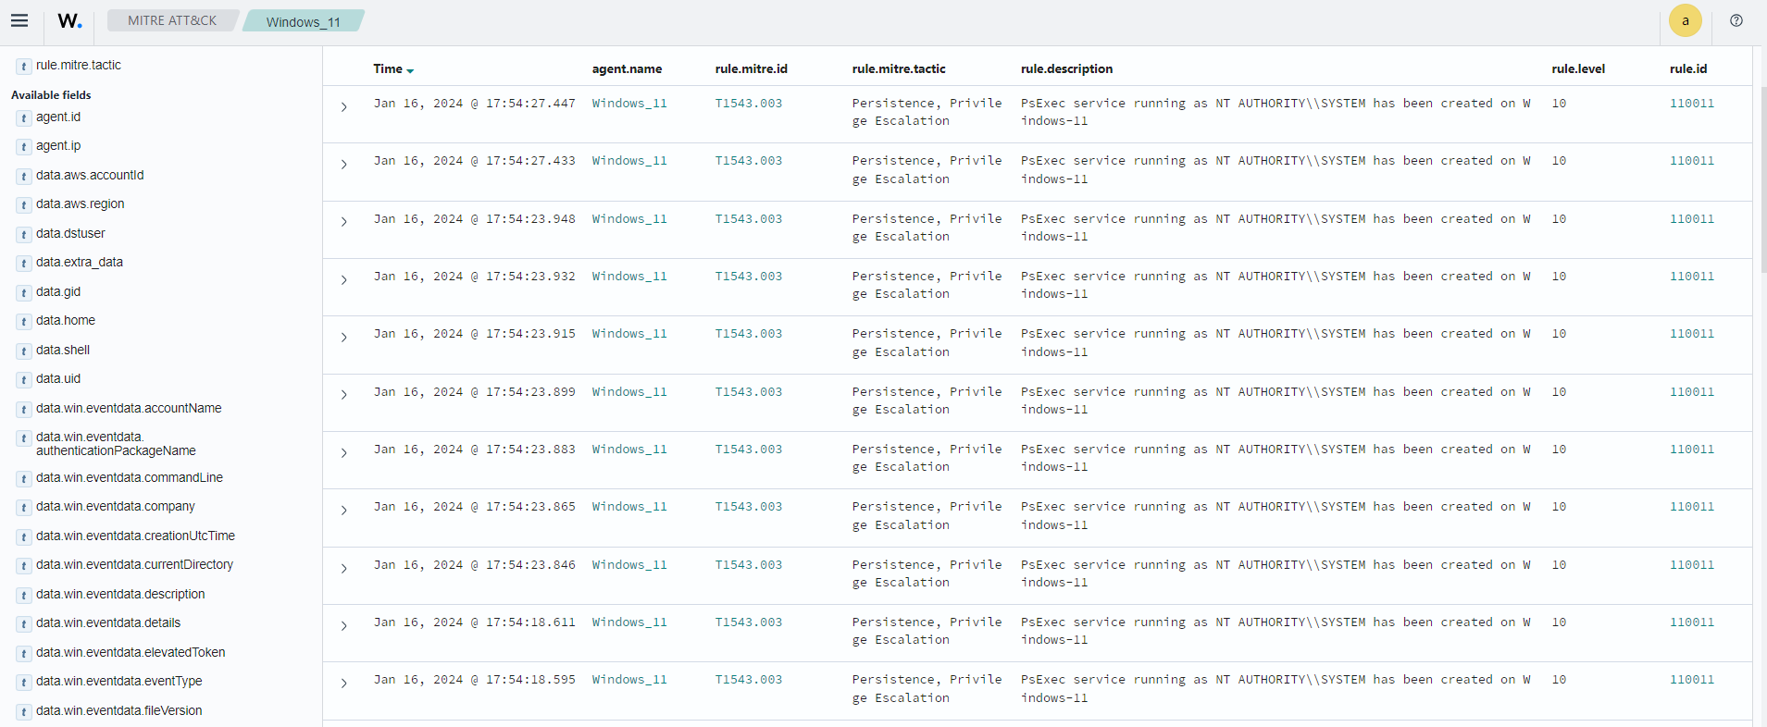Select the rule.mitre.tactic selected field
The height and width of the screenshot is (727, 1767).
coord(79,66)
